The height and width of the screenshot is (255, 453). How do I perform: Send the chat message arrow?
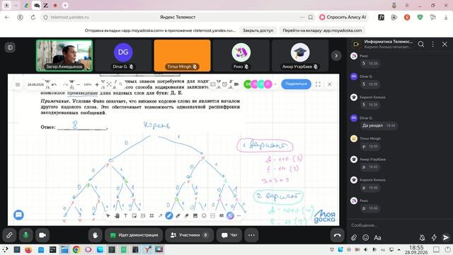(446, 238)
